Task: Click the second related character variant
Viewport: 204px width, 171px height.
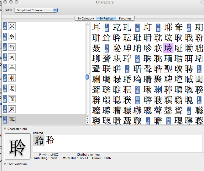Action: pyautogui.click(x=50, y=140)
